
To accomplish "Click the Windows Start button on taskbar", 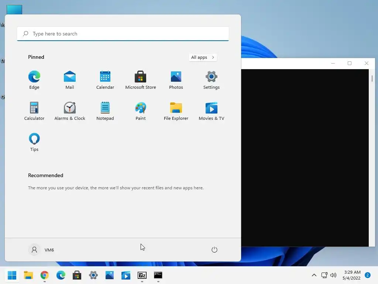I will click(x=12, y=275).
